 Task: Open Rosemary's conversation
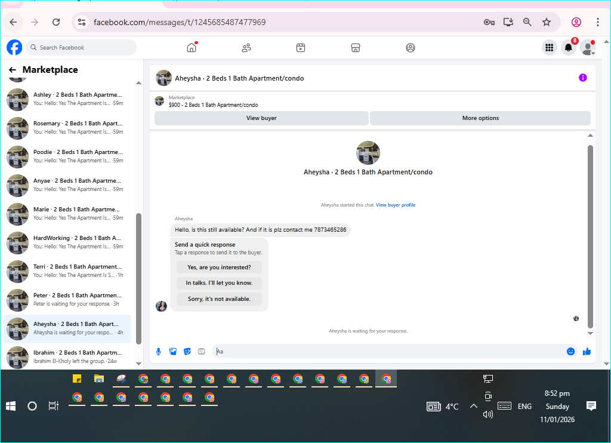tap(67, 128)
